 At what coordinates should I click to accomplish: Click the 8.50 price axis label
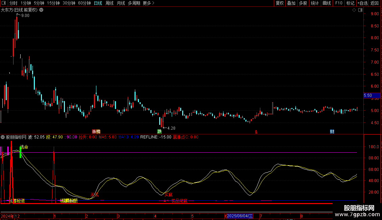click(x=375, y=26)
